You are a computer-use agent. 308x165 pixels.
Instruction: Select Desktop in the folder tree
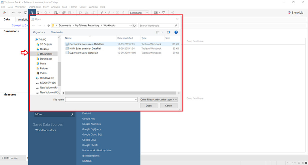44,49
